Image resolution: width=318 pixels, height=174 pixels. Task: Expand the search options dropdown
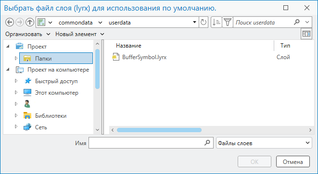click(x=307, y=22)
